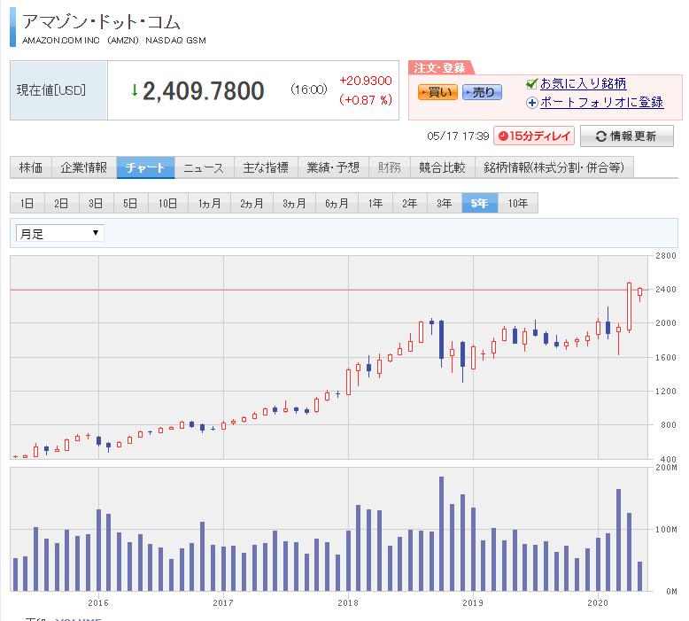Click the plus icon for portfolio registration

[531, 103]
